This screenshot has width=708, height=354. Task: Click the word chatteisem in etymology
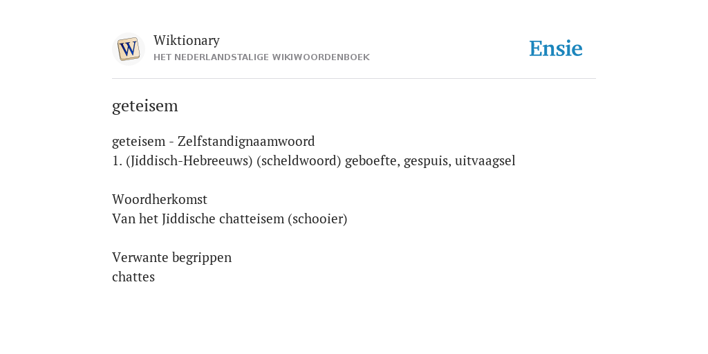[252, 219]
